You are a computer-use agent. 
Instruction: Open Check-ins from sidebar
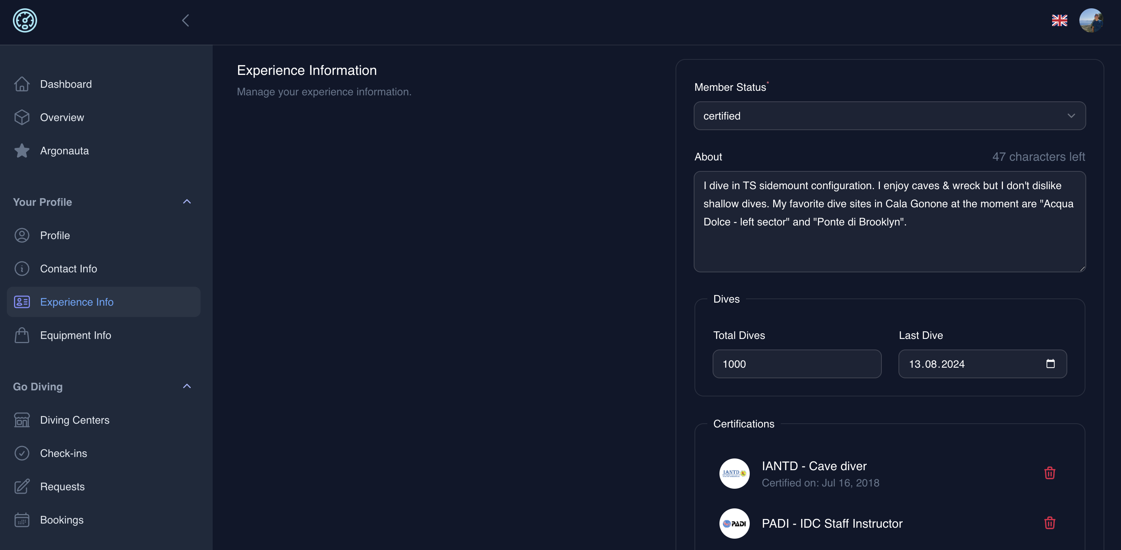pos(63,453)
